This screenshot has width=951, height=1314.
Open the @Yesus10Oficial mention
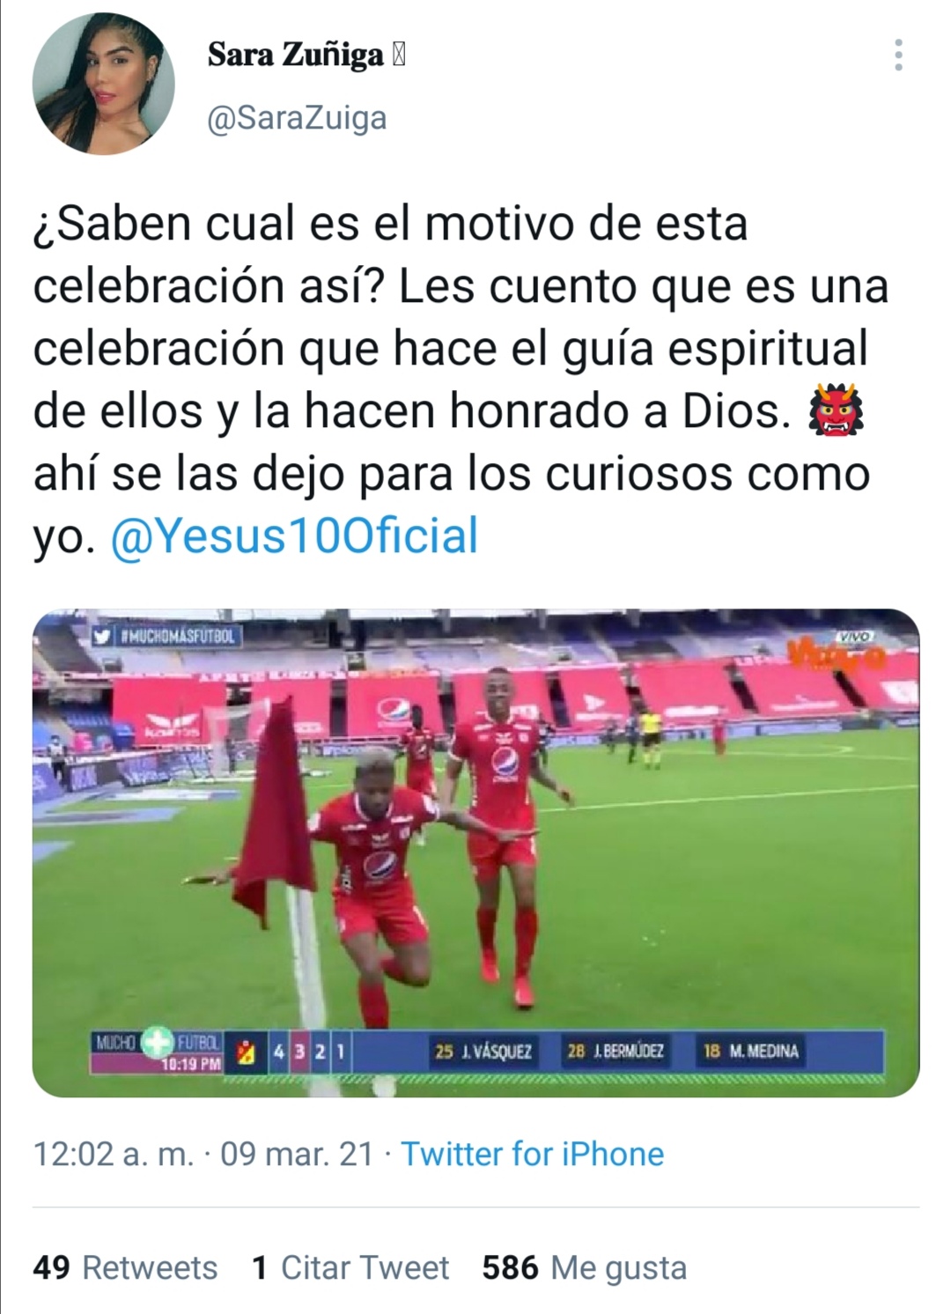point(294,536)
